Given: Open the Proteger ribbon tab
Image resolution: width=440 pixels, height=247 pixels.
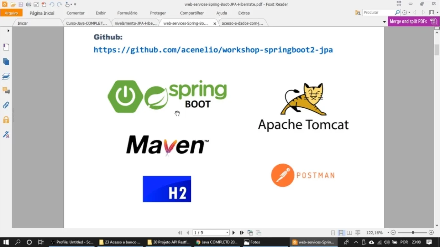Looking at the screenshot, I should (158, 13).
